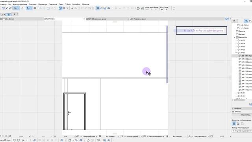
Task: Select the arrow selection tool
Action: (14, 14)
